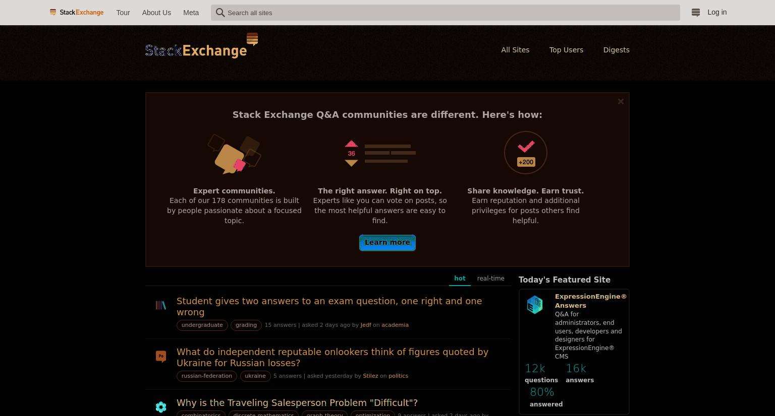775x416 pixels.
Task: Open user Jedf's profile
Action: (x=366, y=325)
